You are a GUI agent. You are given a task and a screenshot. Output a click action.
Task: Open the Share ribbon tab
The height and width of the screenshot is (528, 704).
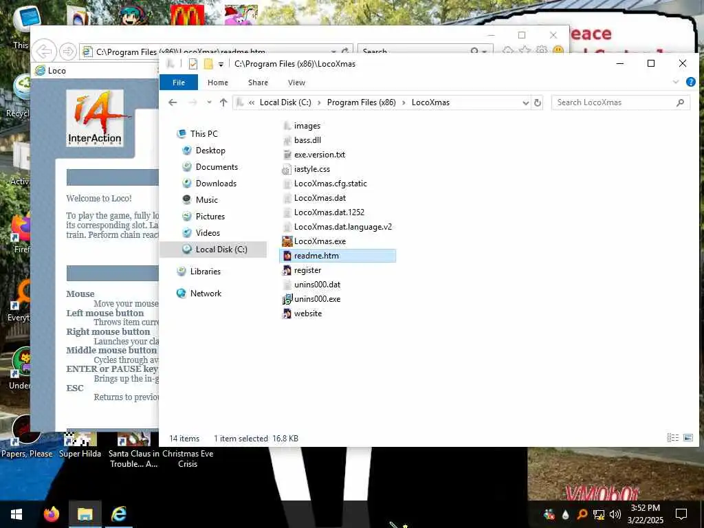coord(258,82)
